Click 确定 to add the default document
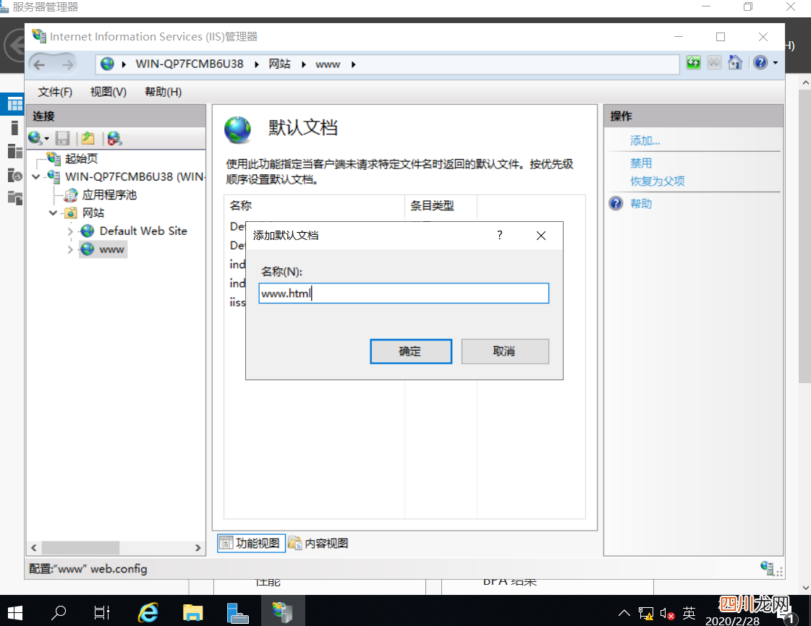The width and height of the screenshot is (811, 626). 411,351
